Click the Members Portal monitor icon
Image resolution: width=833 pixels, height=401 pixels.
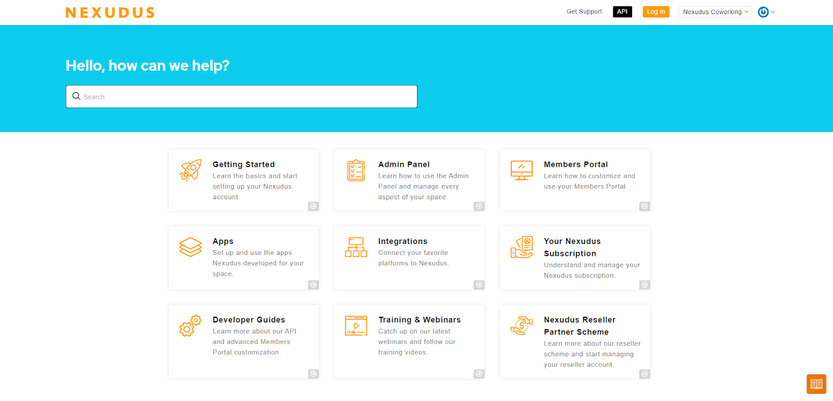click(522, 170)
